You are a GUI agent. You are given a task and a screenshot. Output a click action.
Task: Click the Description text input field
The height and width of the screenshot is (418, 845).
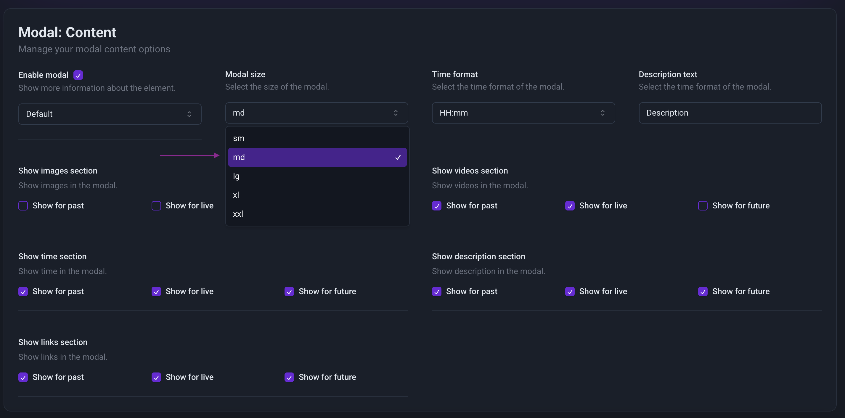pyautogui.click(x=730, y=113)
